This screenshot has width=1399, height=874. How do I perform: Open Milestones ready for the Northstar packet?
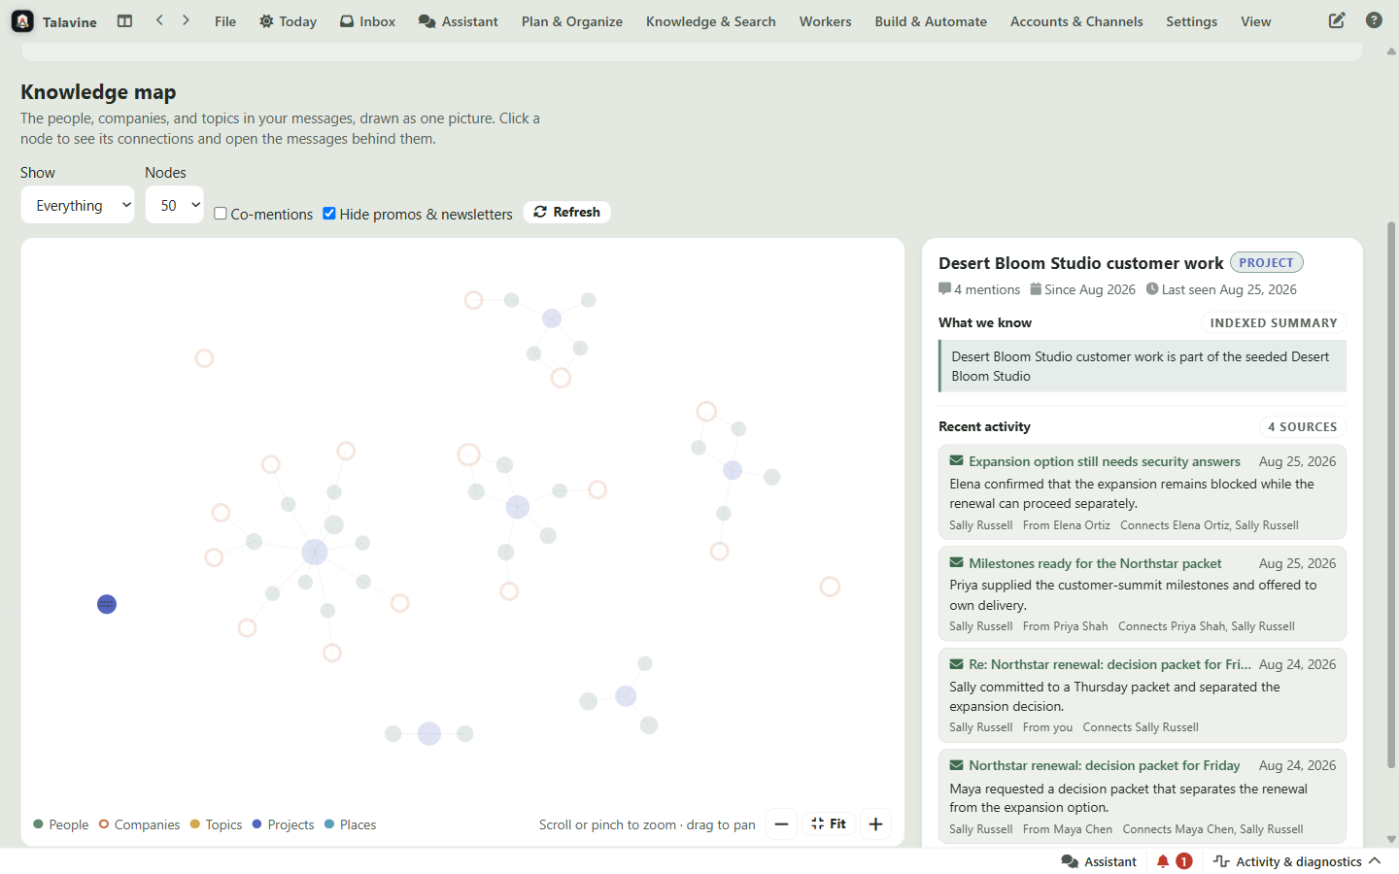click(x=1095, y=563)
